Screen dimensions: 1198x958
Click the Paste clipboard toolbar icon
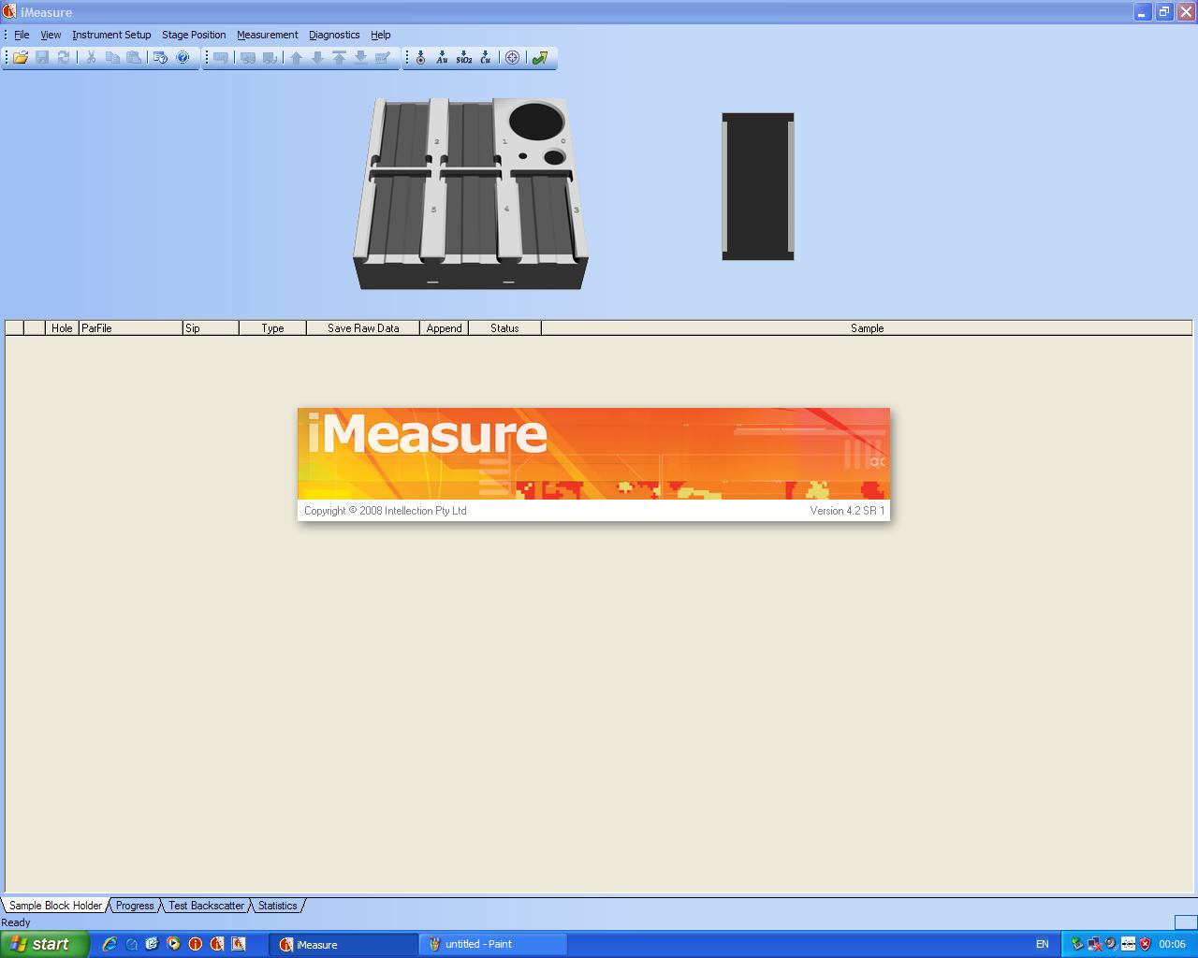click(x=134, y=58)
